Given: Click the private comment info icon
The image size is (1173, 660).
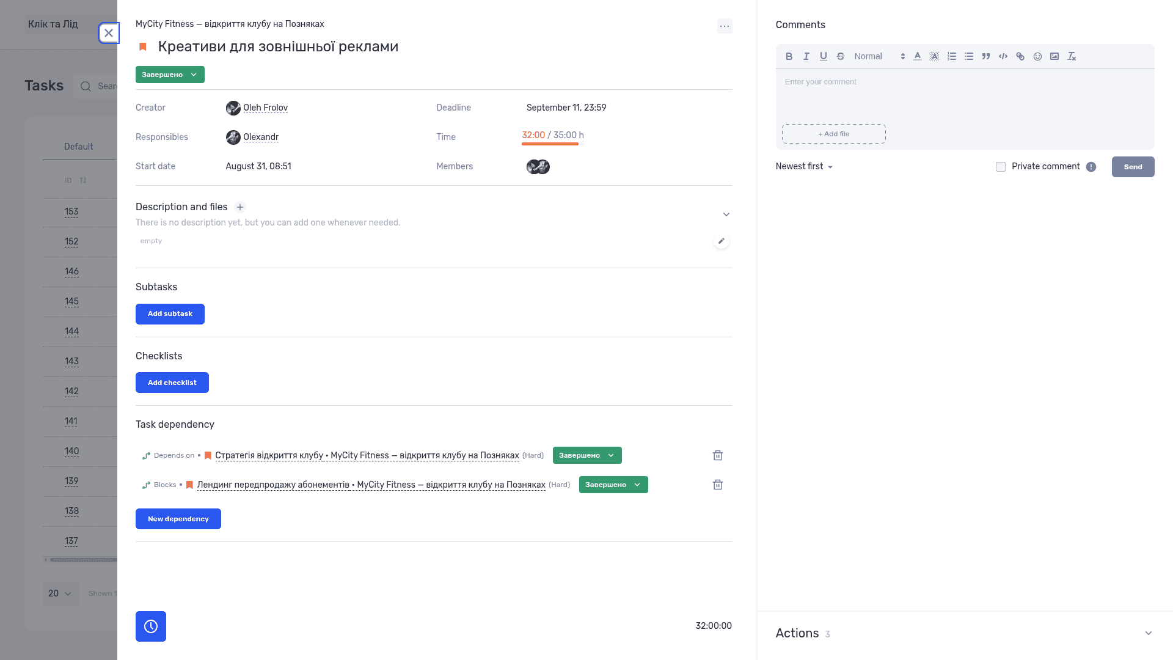Looking at the screenshot, I should (x=1091, y=167).
